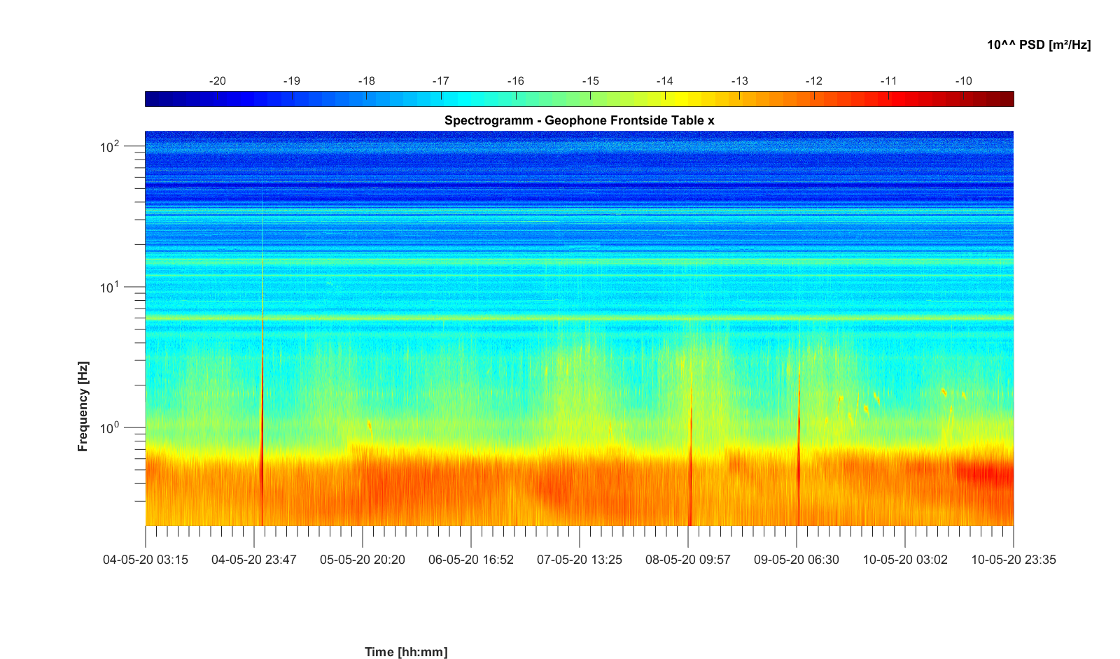This screenshot has width=1120, height=659.
Task: Click the 10² frequency tick label
Action: point(110,147)
